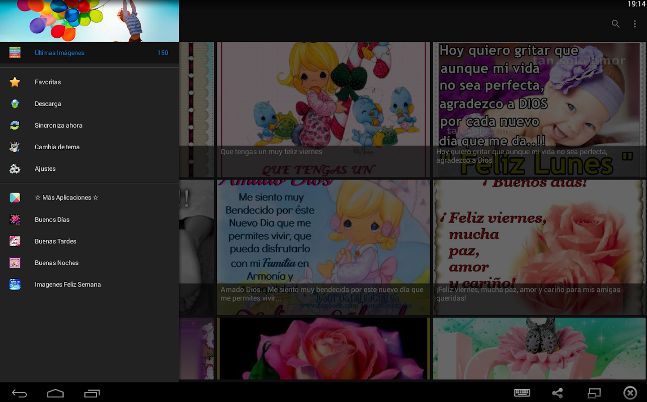647x402 pixels.
Task: Click the Cambia de tema paint icon
Action: (x=15, y=147)
